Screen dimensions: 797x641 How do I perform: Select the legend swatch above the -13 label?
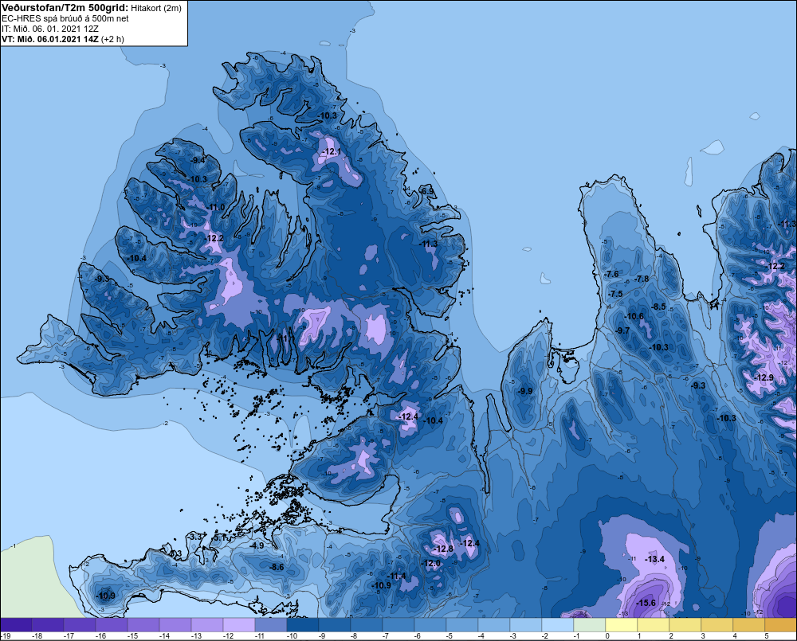[x=207, y=625]
